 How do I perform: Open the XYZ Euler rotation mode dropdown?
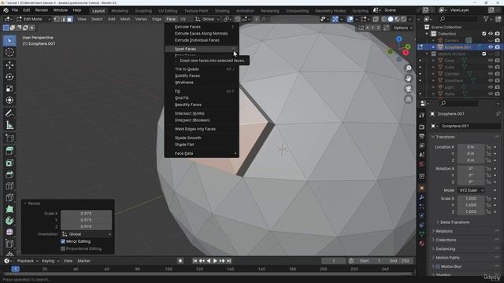click(471, 190)
